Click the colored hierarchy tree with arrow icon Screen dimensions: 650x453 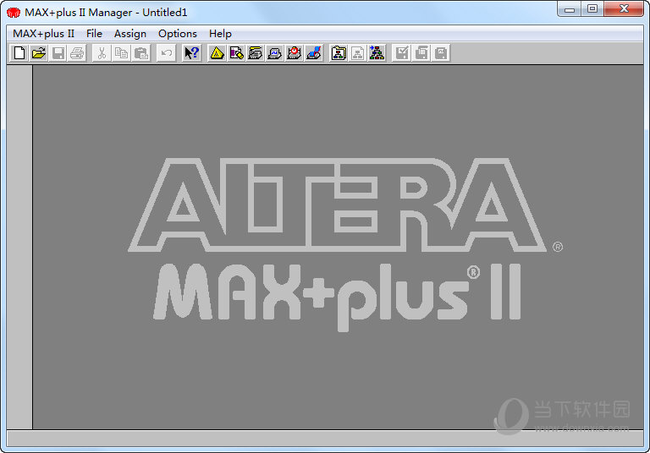pyautogui.click(x=377, y=53)
